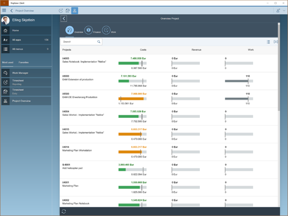Click the Elling Skjetlein profile photo
The height and width of the screenshot is (216, 288).
pos(6,20)
